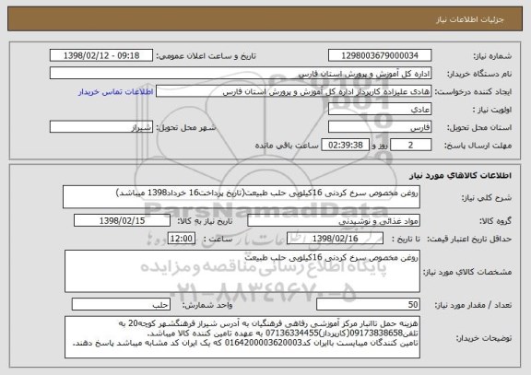Click the countdown timer 02:39:38
The height and width of the screenshot is (375, 531).
point(345,145)
